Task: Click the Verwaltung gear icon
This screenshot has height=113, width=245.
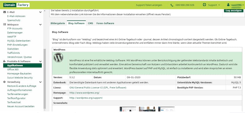Action: pyautogui.click(x=5, y=82)
